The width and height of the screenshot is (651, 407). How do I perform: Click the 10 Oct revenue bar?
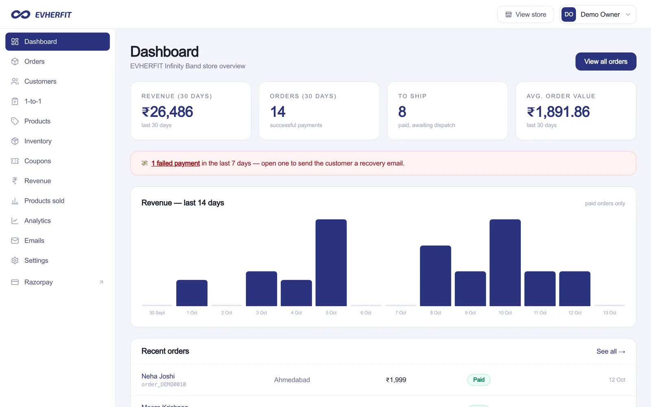point(505,263)
